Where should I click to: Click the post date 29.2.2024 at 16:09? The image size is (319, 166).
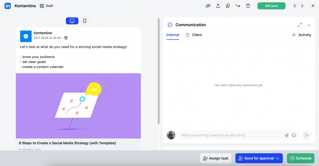pyautogui.click(x=47, y=38)
